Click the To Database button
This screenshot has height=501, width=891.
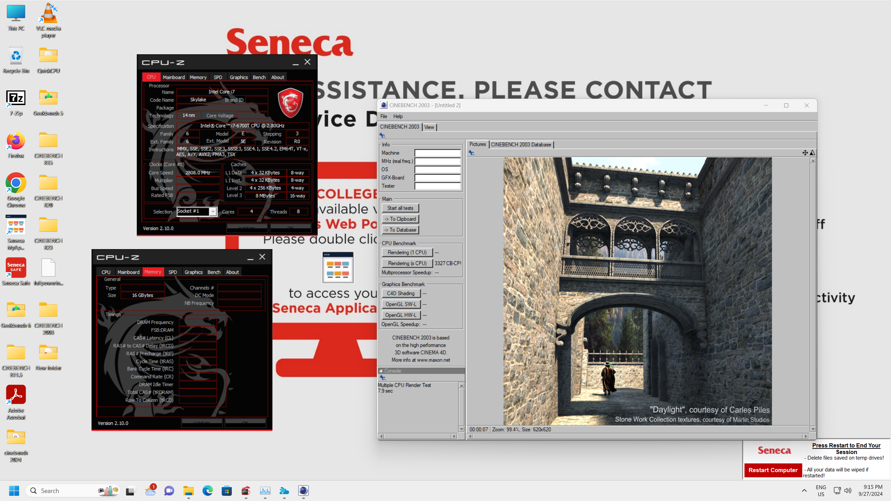click(x=400, y=230)
